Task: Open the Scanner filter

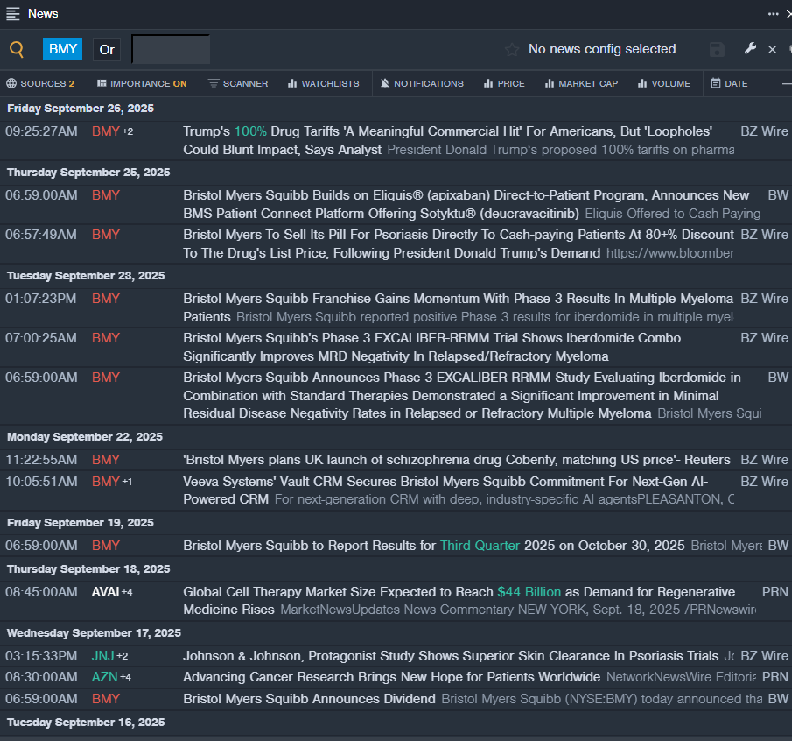Action: click(238, 83)
